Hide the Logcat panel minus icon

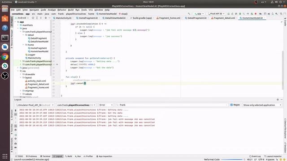(282, 99)
